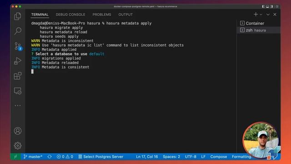
Task: Switch to PROBLEMS tab
Action: pyautogui.click(x=102, y=15)
